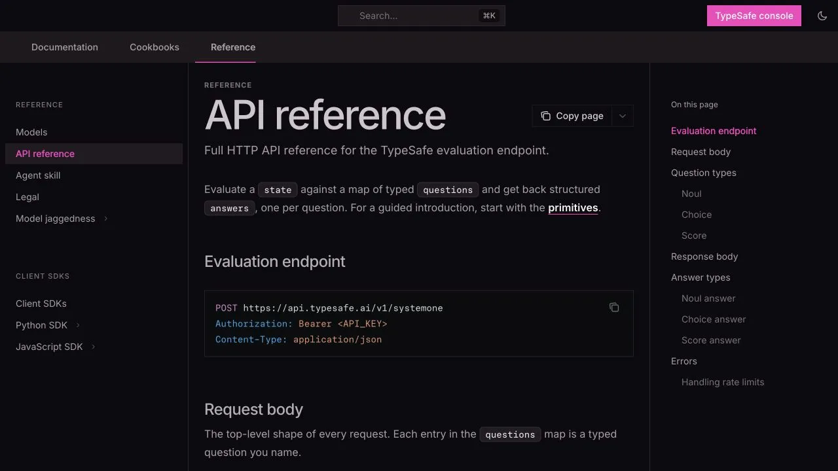Jump to Score in the page outline

[x=694, y=235]
